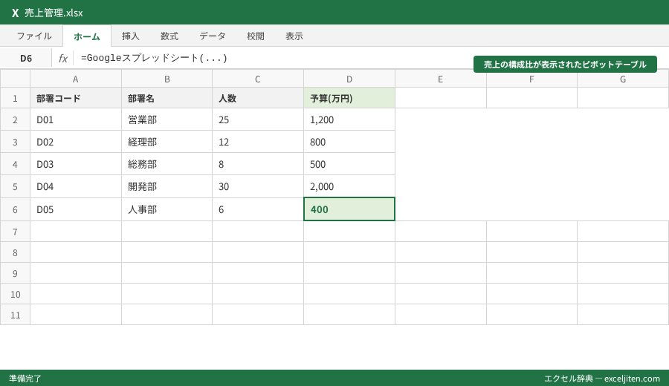Select row 9 header

point(16,273)
